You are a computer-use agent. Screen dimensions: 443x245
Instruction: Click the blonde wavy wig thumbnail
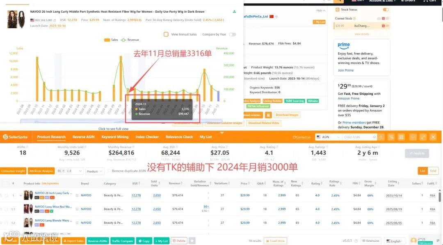pos(28,223)
